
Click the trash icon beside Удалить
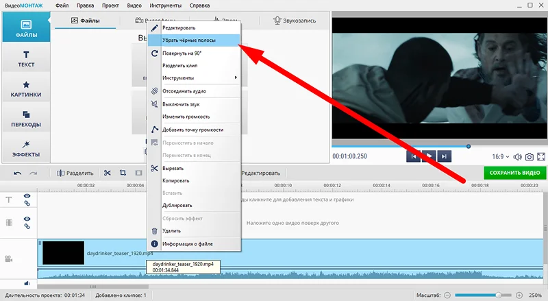pyautogui.click(x=155, y=231)
